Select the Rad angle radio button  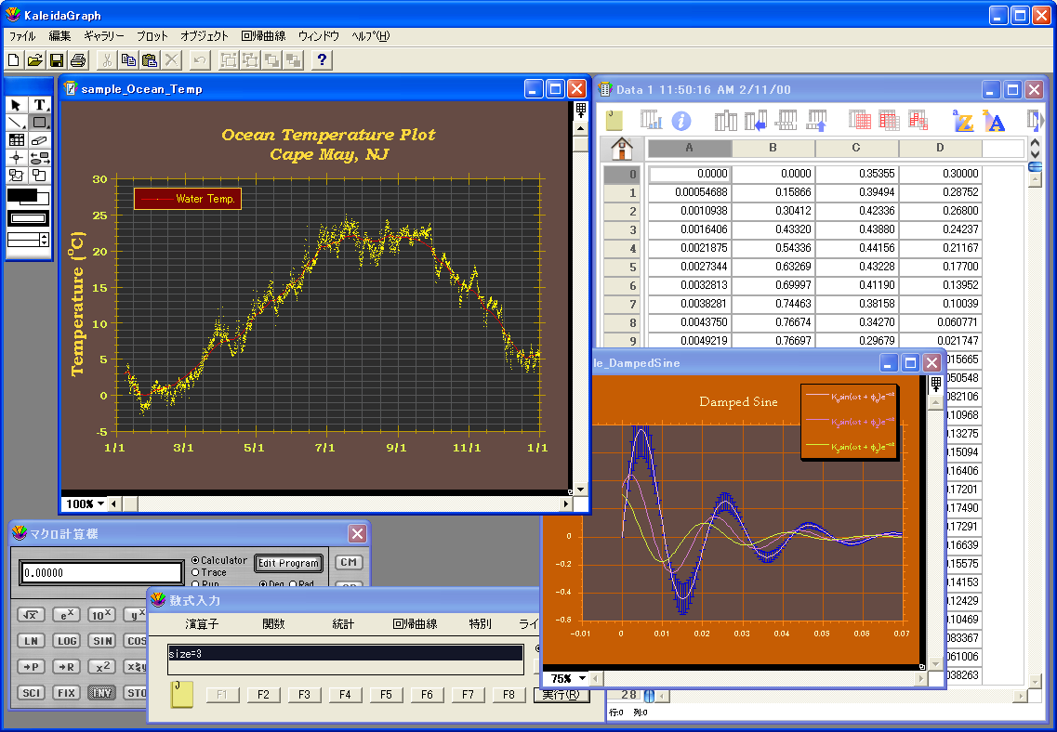(x=293, y=584)
